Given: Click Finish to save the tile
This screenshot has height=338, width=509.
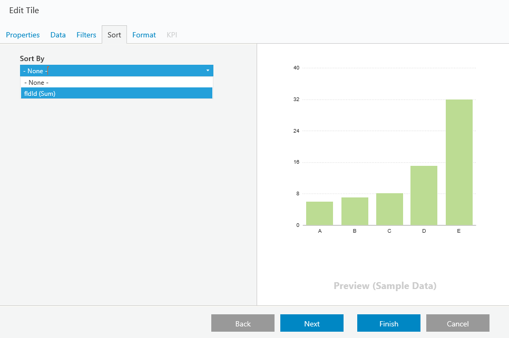Looking at the screenshot, I should click(388, 323).
